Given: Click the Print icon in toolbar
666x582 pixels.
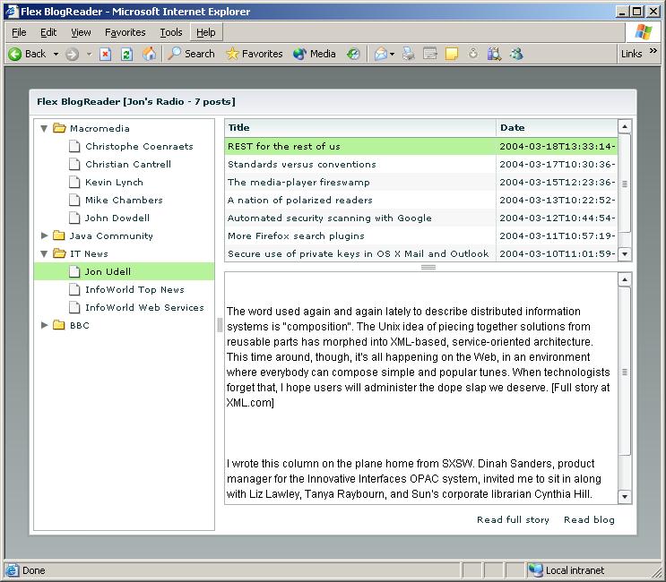Looking at the screenshot, I should (408, 54).
